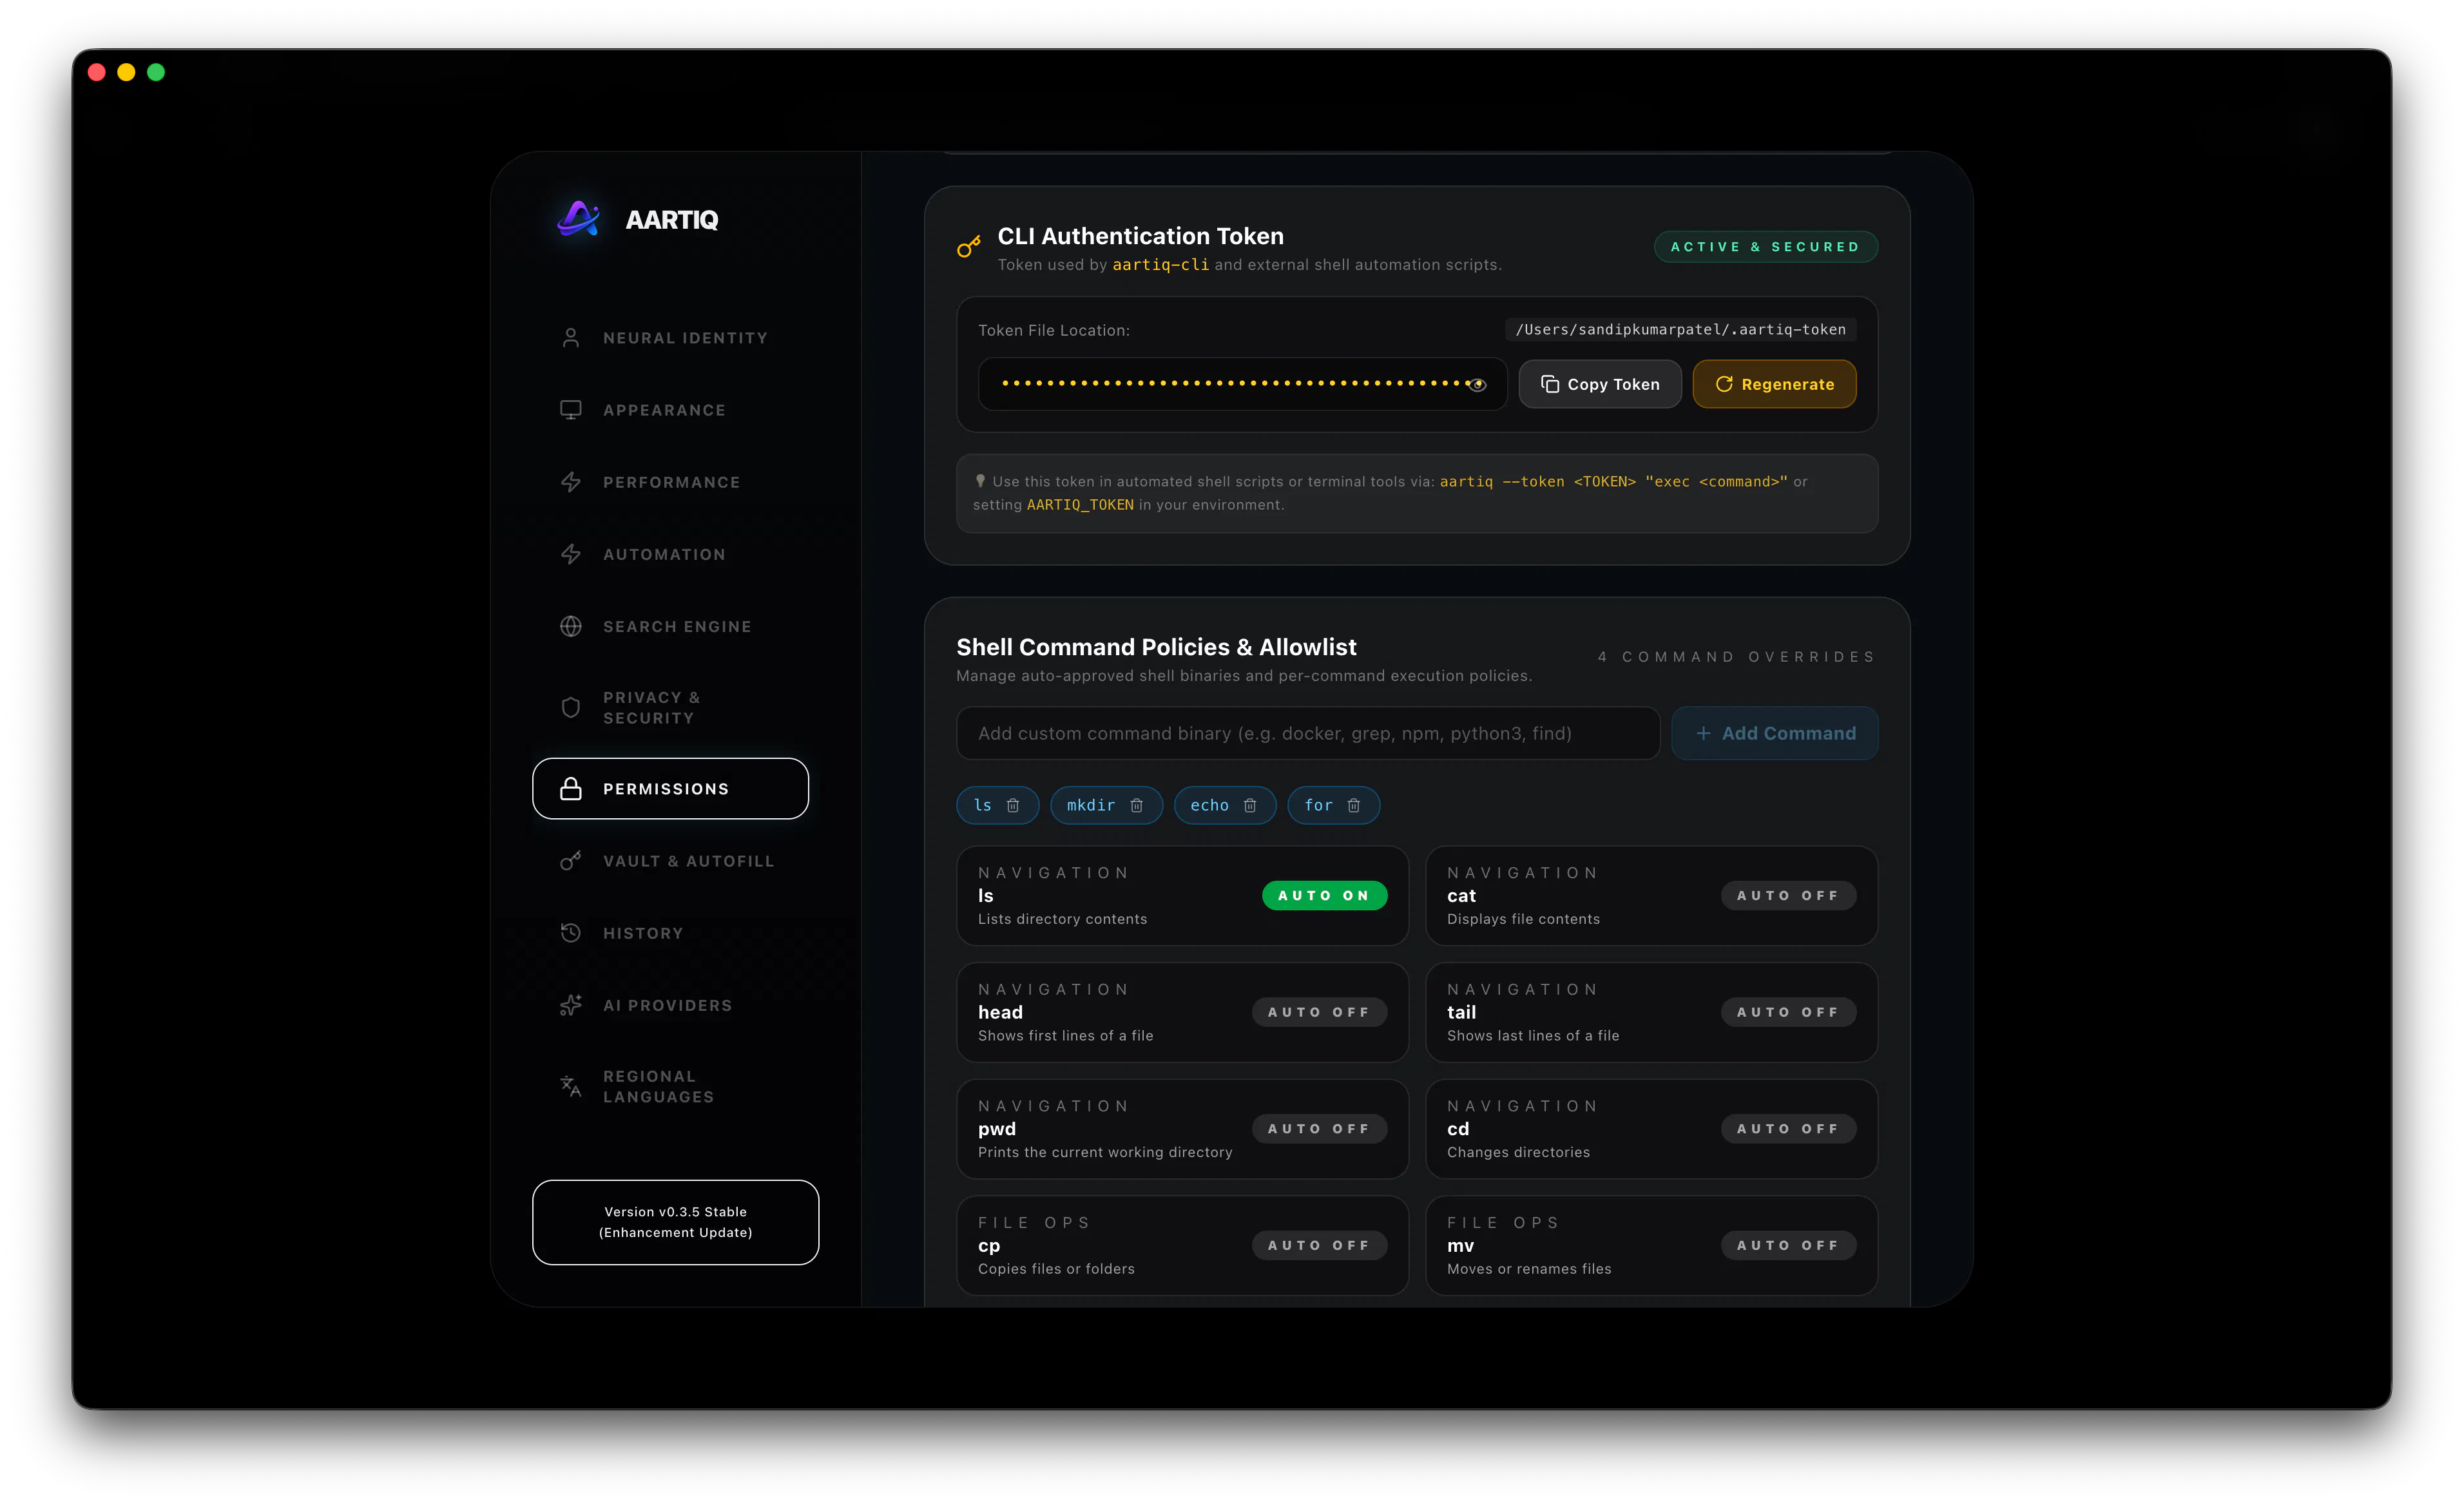Image resolution: width=2464 pixels, height=1505 pixels.
Task: View the History section
Action: click(x=670, y=933)
